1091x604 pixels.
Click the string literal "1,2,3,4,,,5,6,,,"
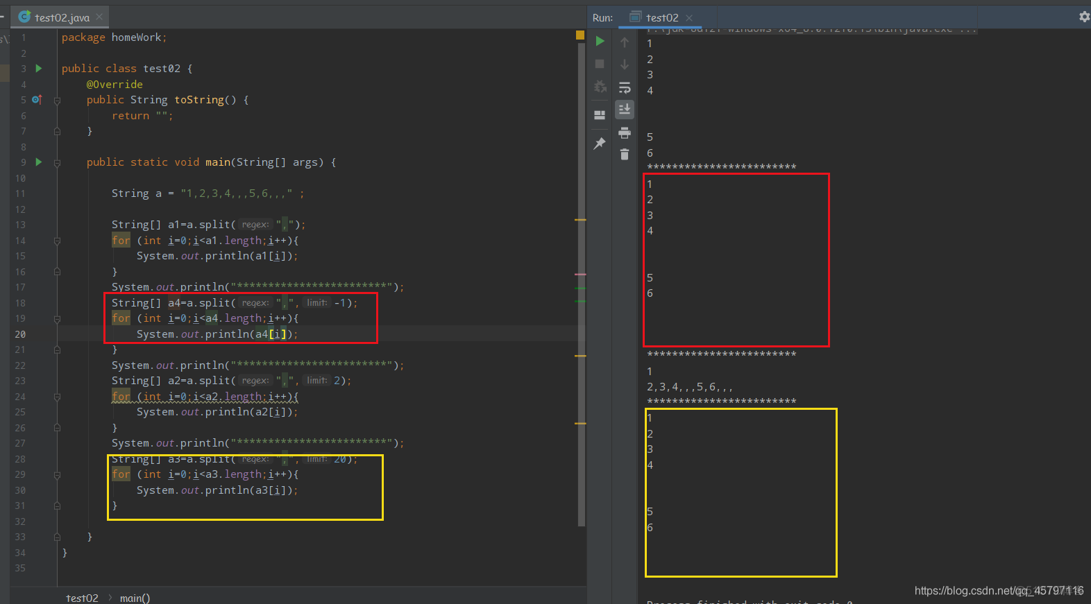[x=236, y=193]
